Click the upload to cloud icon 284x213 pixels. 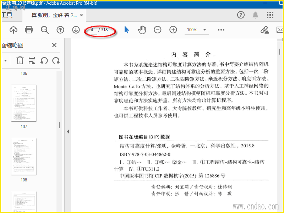pos(13,30)
